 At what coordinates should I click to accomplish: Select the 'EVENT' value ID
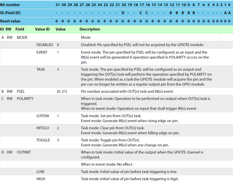42,52
